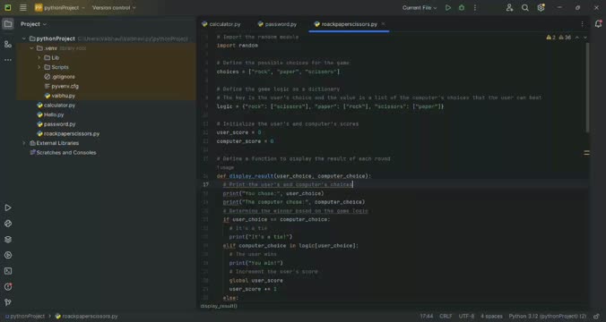Open the Structure tool window icon

pos(8,45)
